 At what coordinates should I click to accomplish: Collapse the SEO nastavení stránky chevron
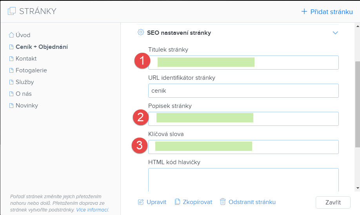coord(335,33)
